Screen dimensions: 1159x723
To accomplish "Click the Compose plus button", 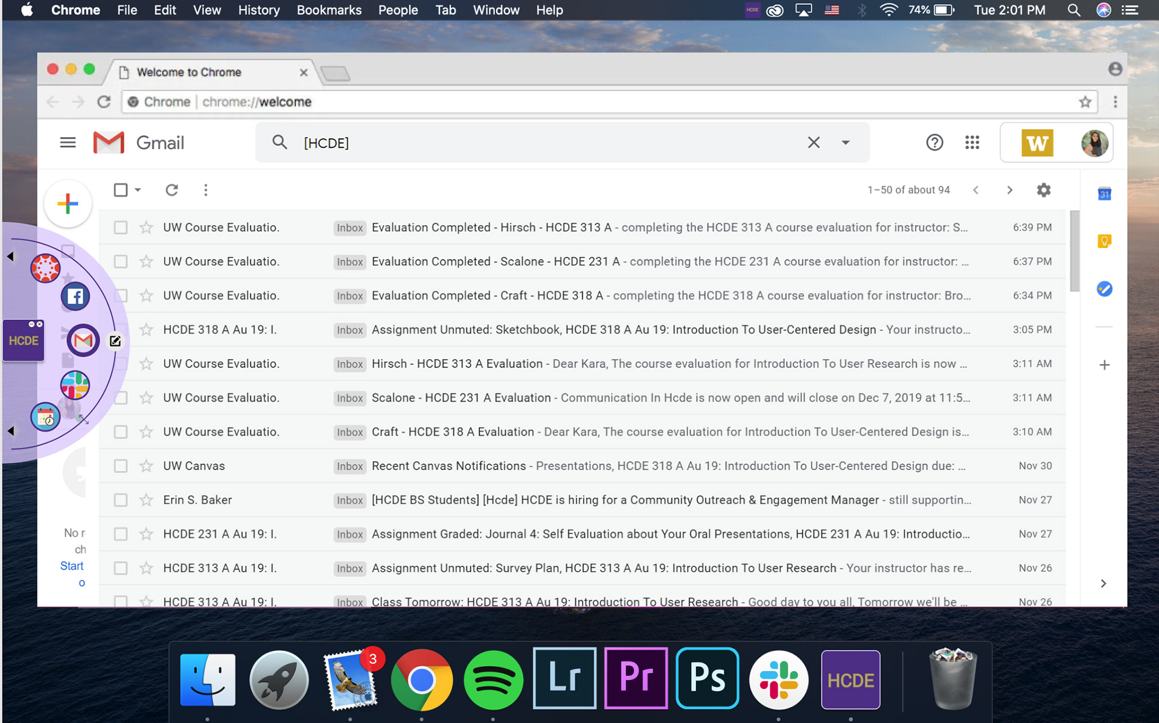I will click(68, 204).
